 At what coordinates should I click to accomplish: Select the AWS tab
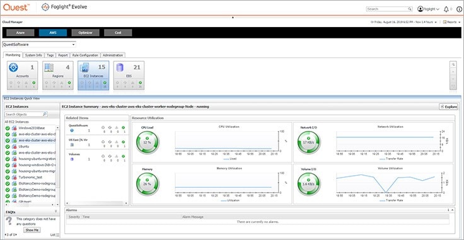(x=53, y=33)
